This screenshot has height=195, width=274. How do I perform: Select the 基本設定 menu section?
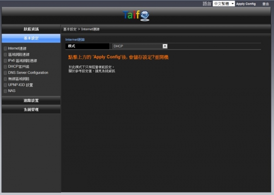click(x=31, y=38)
